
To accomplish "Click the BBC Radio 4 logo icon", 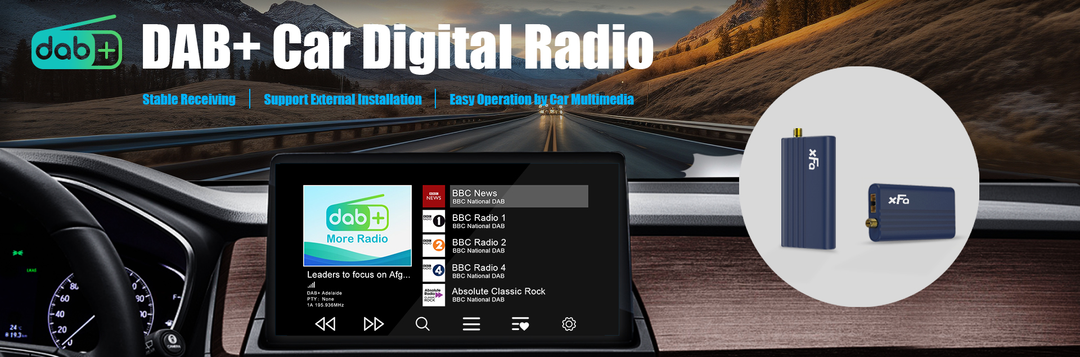I will 434,270.
